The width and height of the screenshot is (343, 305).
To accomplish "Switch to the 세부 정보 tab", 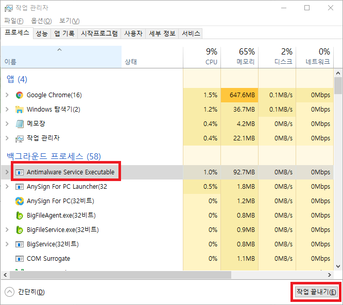I will tap(162, 33).
